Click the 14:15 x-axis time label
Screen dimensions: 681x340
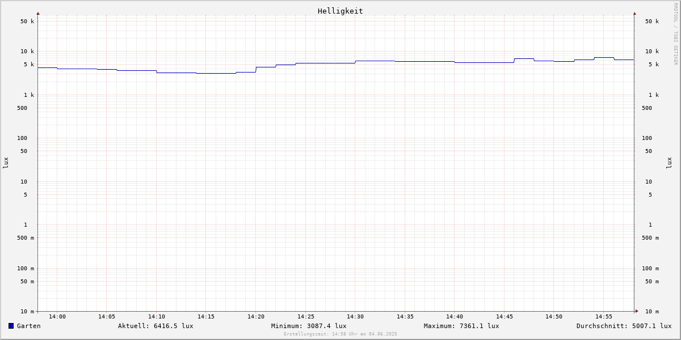pyautogui.click(x=206, y=317)
